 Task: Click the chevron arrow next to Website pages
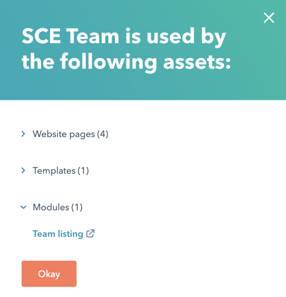point(23,134)
